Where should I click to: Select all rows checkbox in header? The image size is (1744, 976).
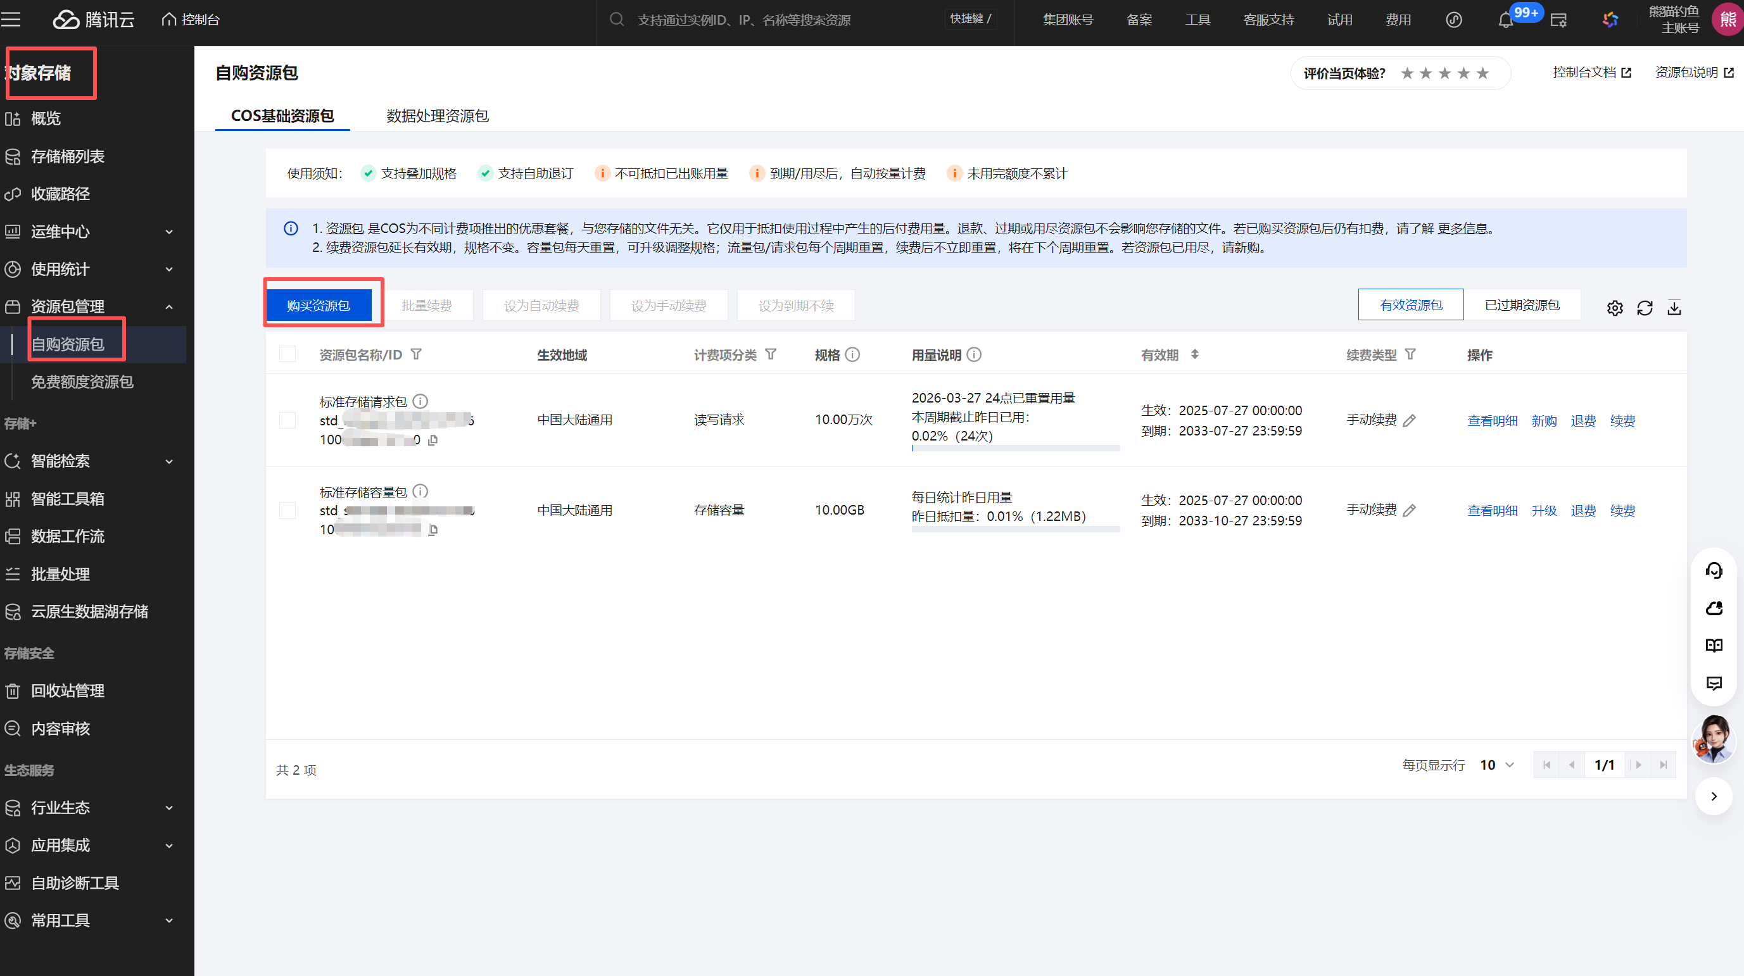tap(288, 354)
